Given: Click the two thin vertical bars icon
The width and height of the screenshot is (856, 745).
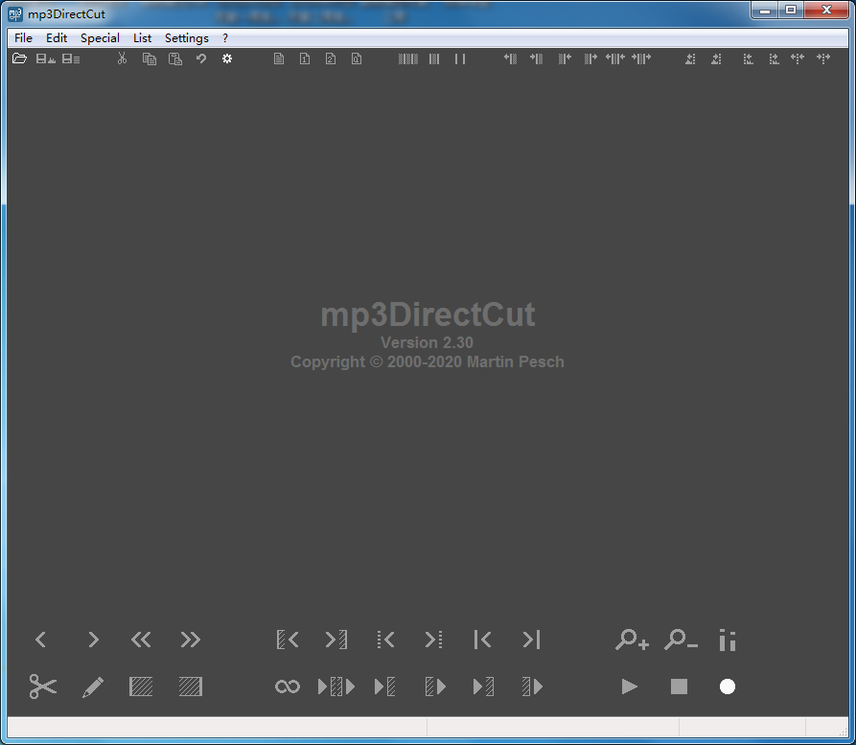Looking at the screenshot, I should 460,58.
